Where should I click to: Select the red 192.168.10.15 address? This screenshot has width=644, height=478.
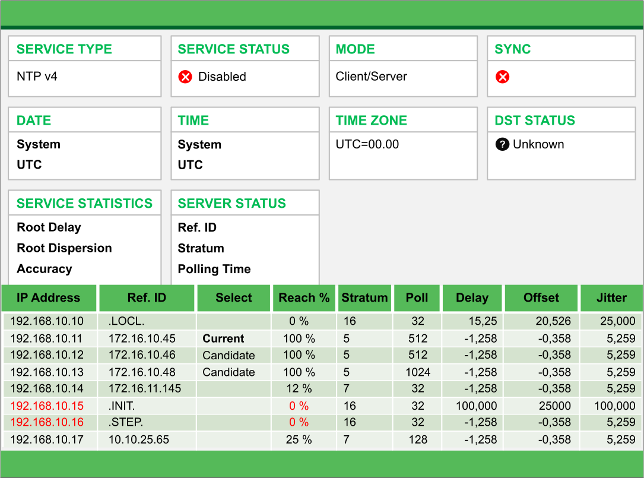pos(47,406)
